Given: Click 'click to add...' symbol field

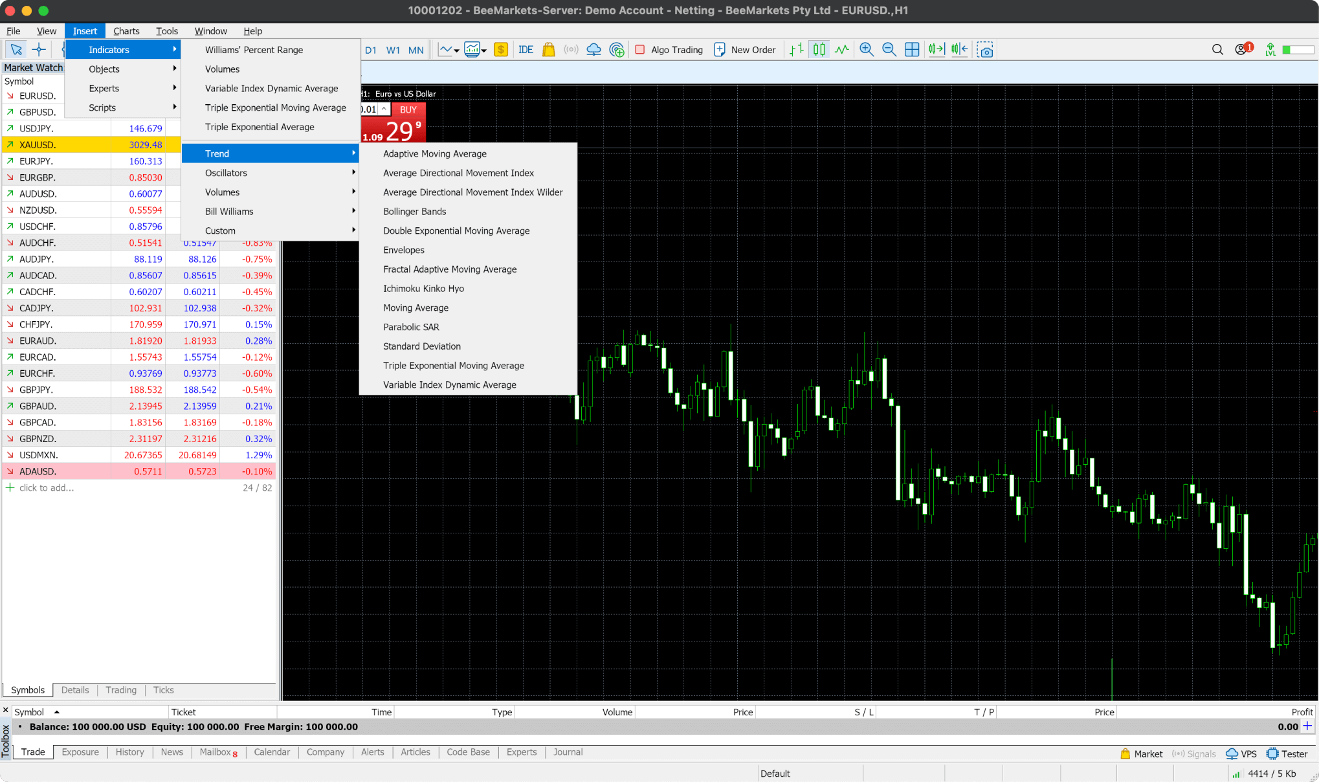Looking at the screenshot, I should click(x=47, y=487).
